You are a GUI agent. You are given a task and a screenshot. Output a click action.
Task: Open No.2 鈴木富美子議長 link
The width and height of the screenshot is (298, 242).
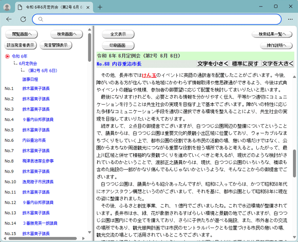pos(36,99)
